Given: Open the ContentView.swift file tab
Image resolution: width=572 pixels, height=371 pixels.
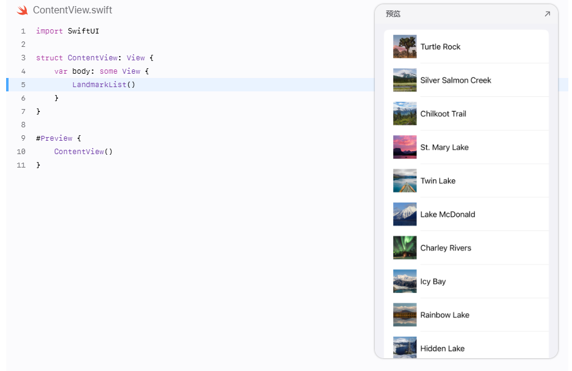Looking at the screenshot, I should point(72,10).
